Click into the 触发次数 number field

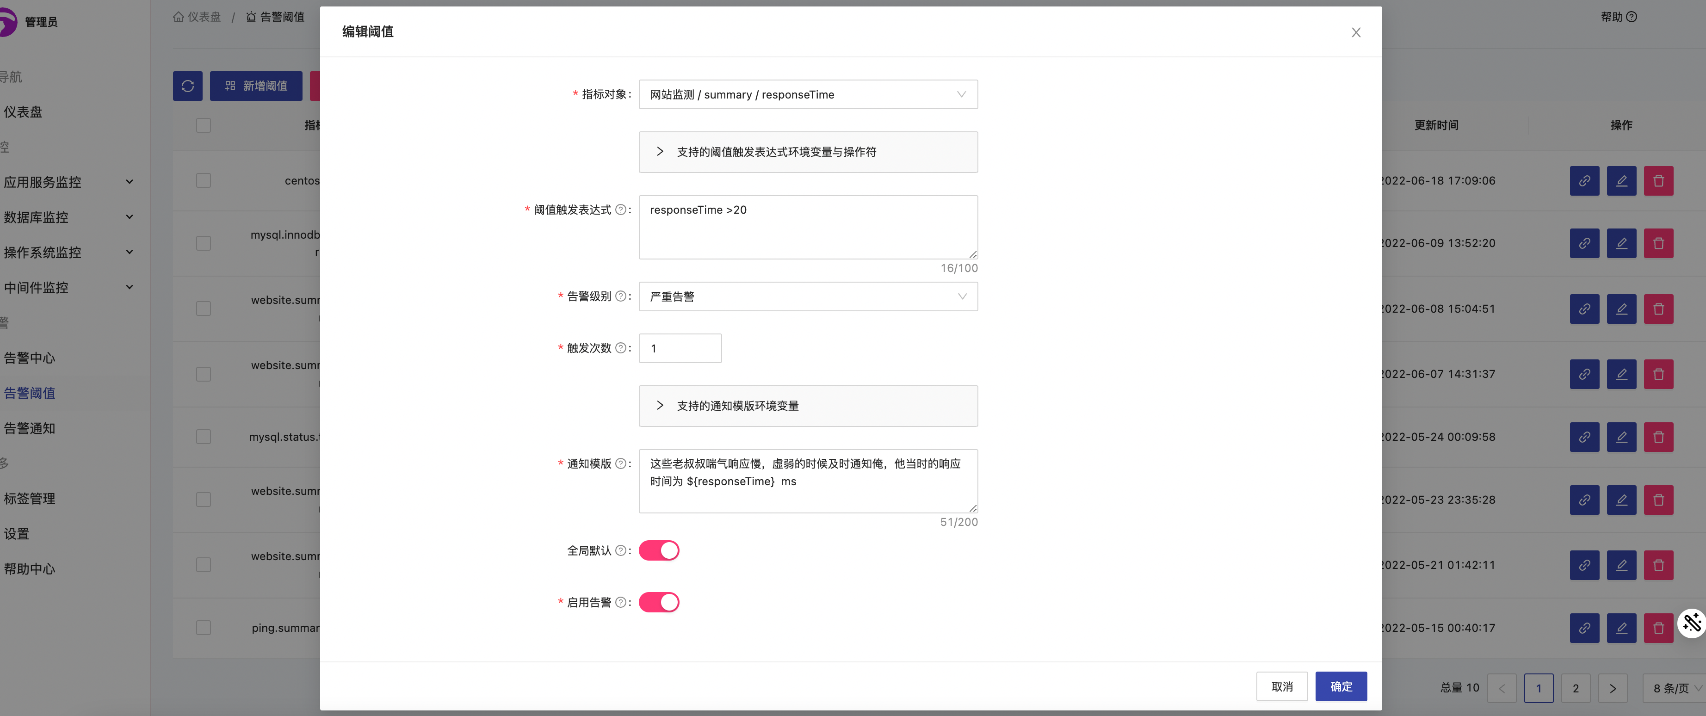point(680,348)
